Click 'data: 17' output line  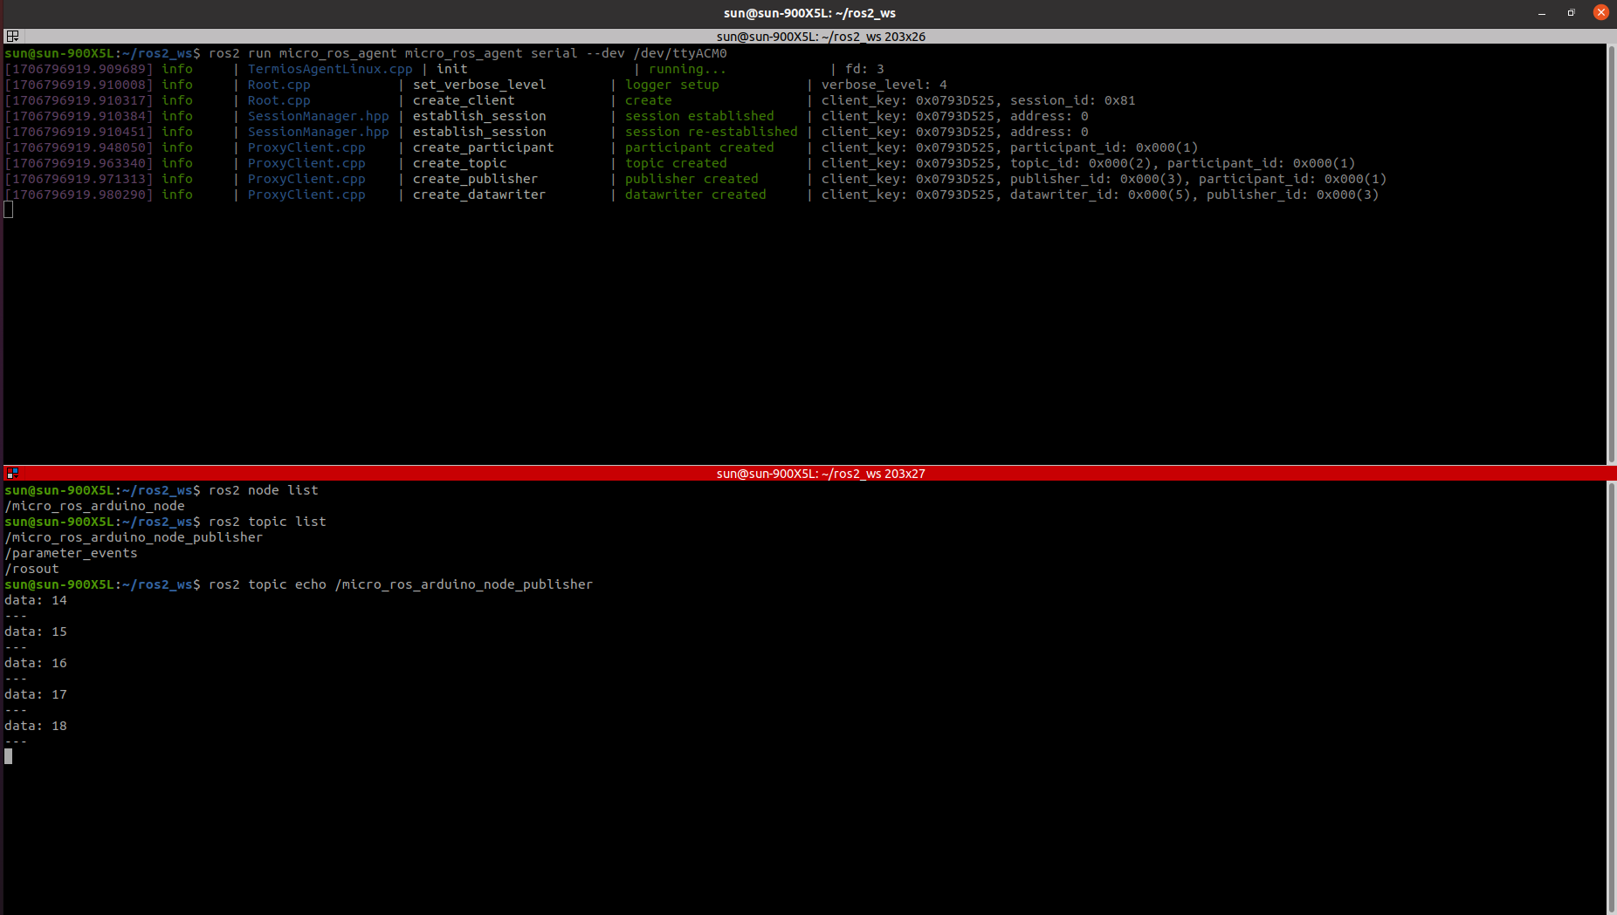click(36, 694)
